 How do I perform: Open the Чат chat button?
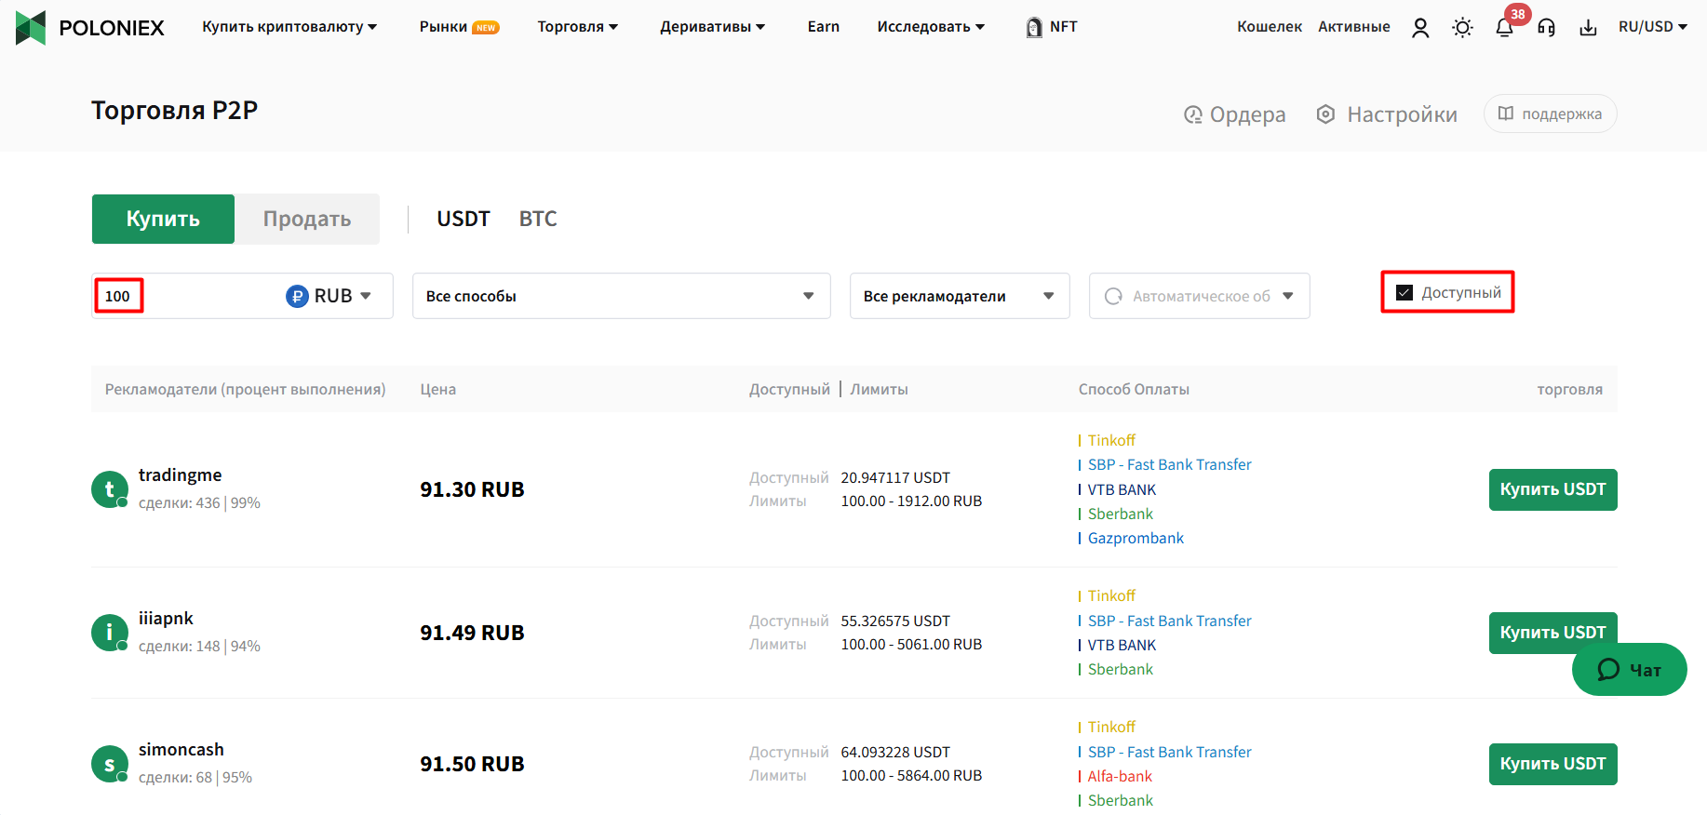[1630, 670]
